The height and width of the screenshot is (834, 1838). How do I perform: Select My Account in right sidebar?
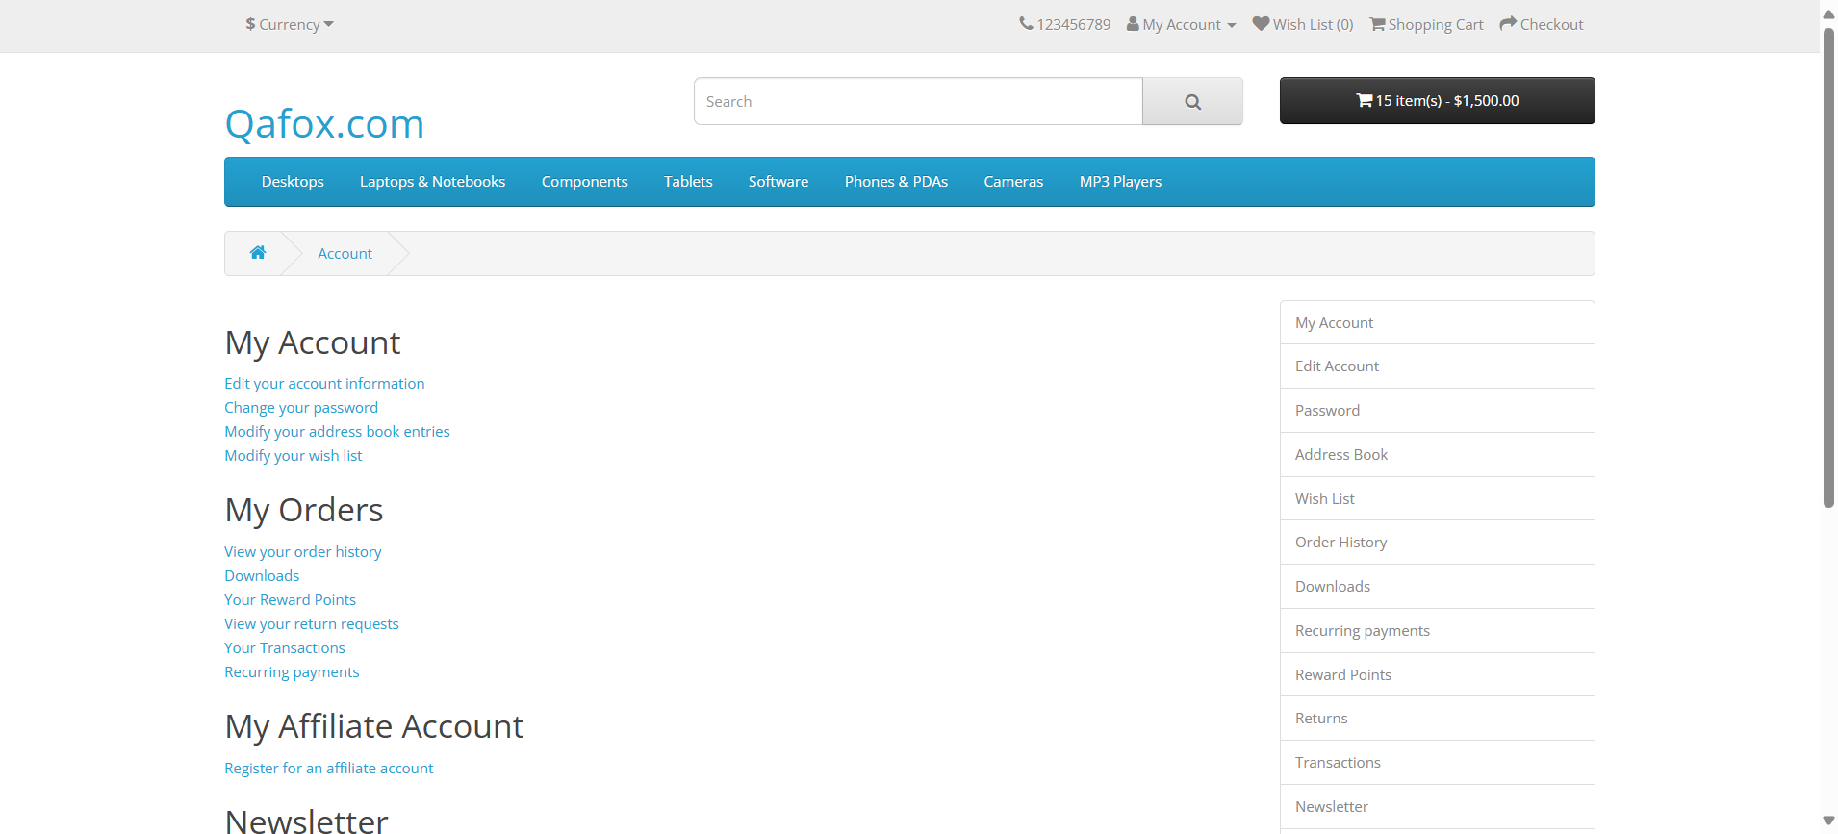pos(1437,323)
